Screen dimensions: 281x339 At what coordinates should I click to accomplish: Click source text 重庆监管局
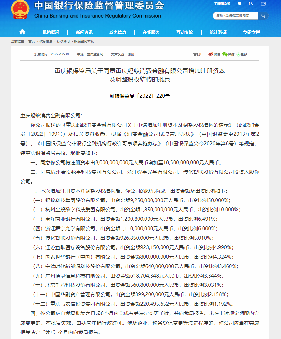[x=95, y=54]
